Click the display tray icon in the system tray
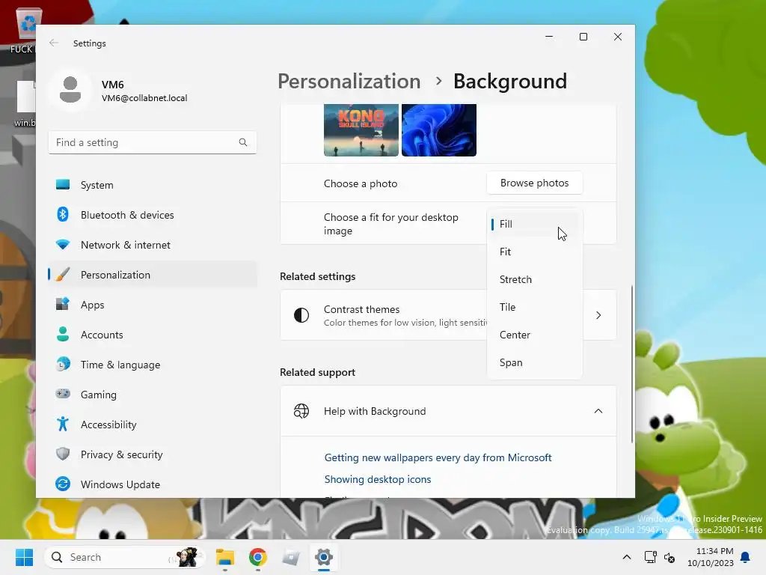Image resolution: width=766 pixels, height=575 pixels. pos(650,557)
